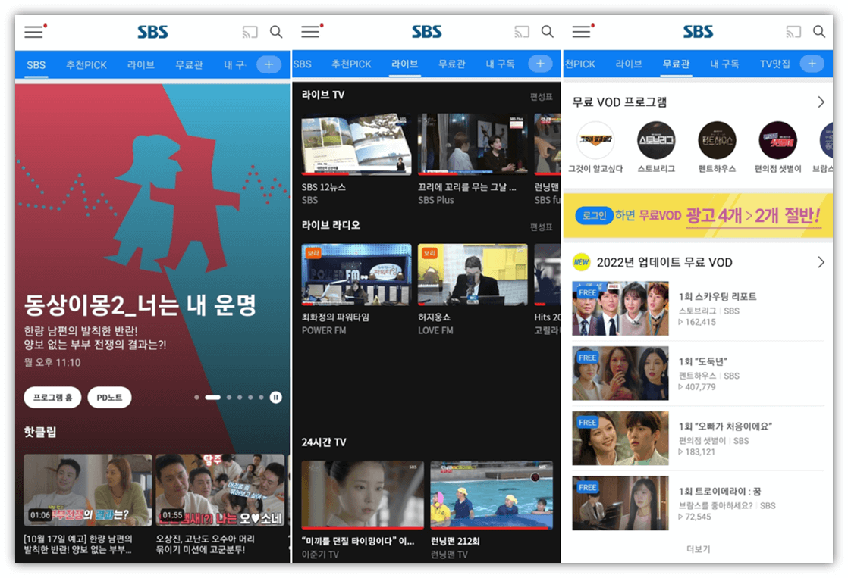Viewport: 848px width, 578px height.
Task: Select 내 구독 tab in middle screen
Action: 501,64
